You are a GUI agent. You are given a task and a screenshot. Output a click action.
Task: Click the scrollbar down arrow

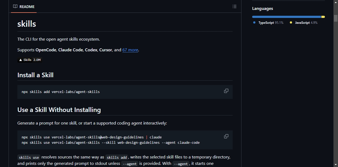click(x=336, y=165)
